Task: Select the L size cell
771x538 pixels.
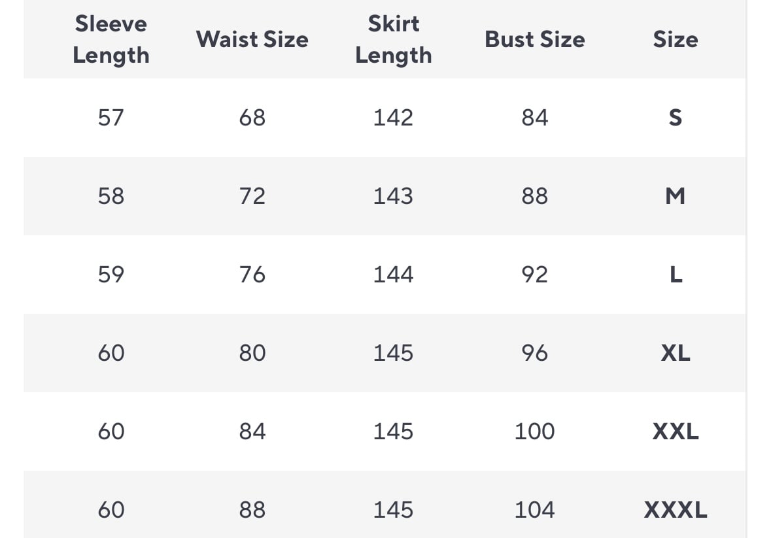Action: point(676,275)
